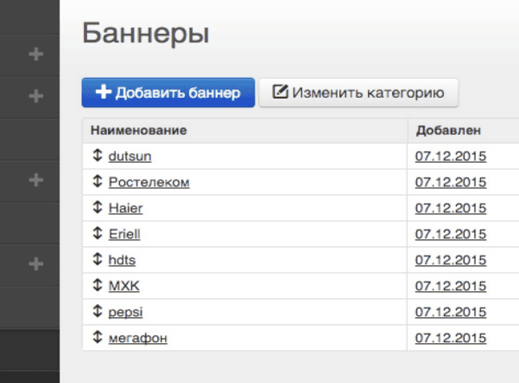
Task: Click the Изменить категорию button
Action: [x=358, y=93]
